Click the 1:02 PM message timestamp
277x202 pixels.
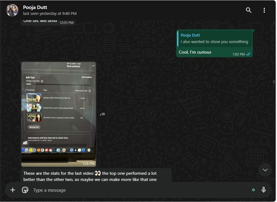pos(238,54)
